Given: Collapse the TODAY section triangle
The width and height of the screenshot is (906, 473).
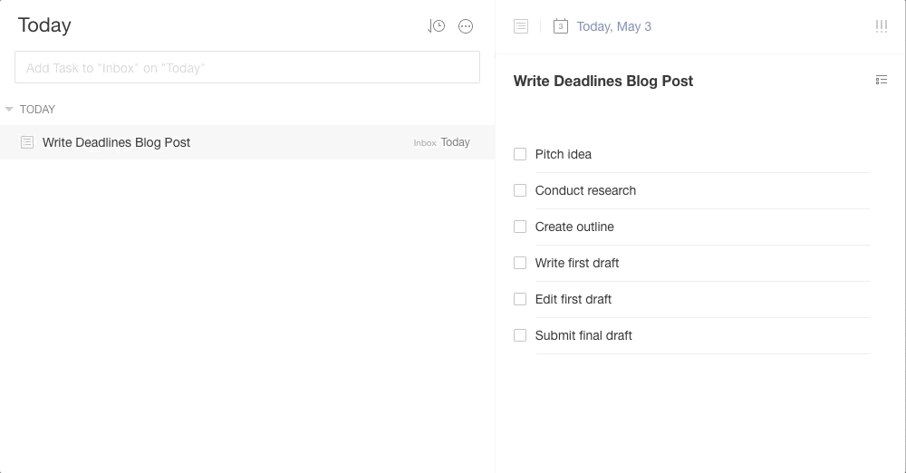Looking at the screenshot, I should pos(9,110).
